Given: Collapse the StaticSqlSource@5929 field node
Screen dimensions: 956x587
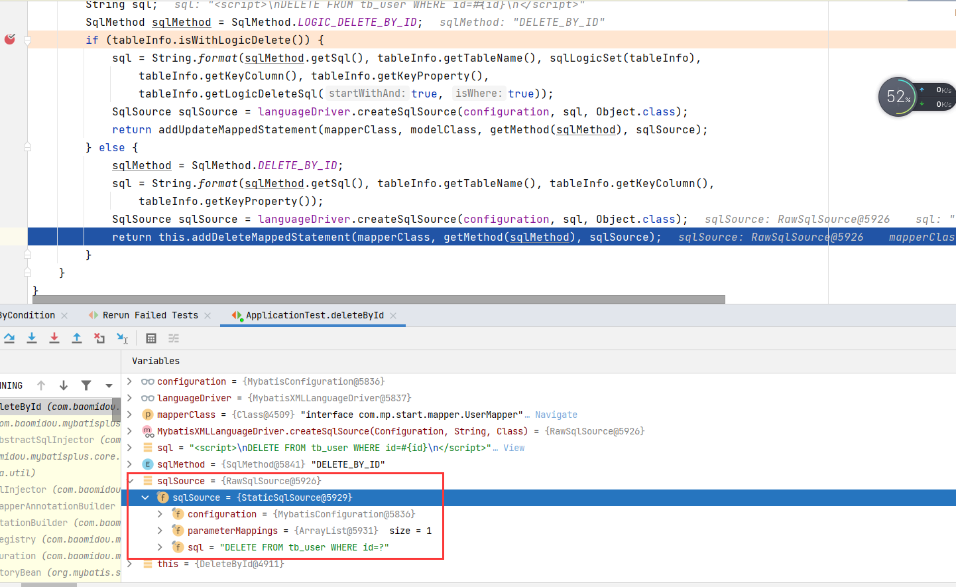Looking at the screenshot, I should point(145,497).
